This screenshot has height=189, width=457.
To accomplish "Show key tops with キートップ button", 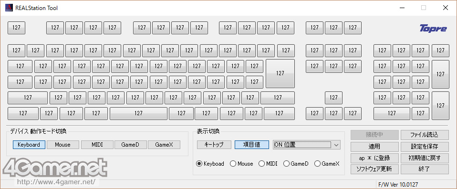I will coord(214,145).
